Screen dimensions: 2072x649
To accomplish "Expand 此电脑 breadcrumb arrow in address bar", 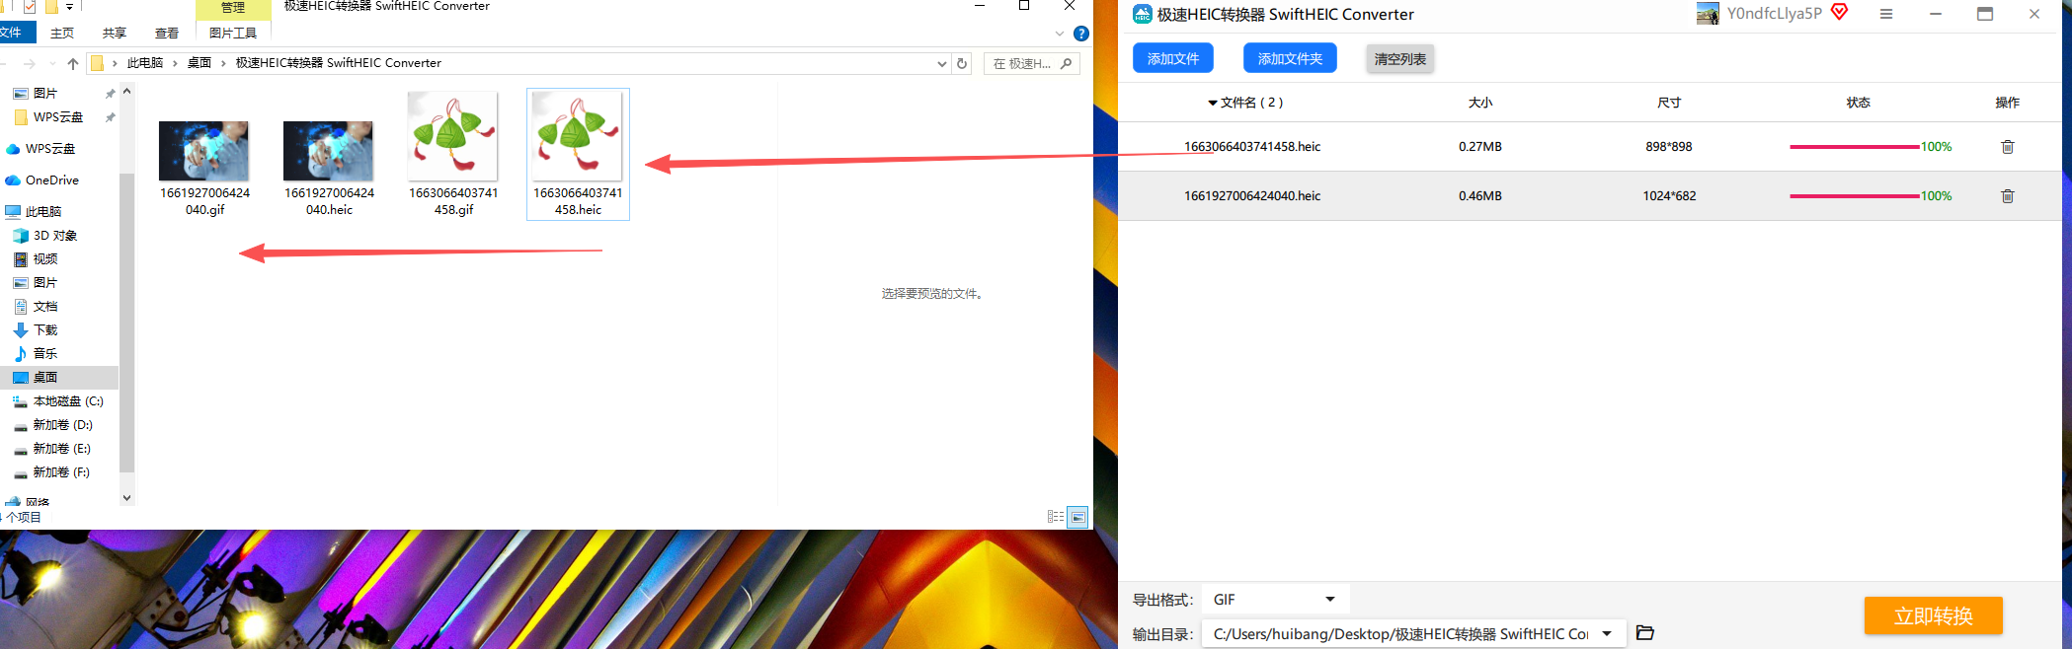I will (175, 63).
